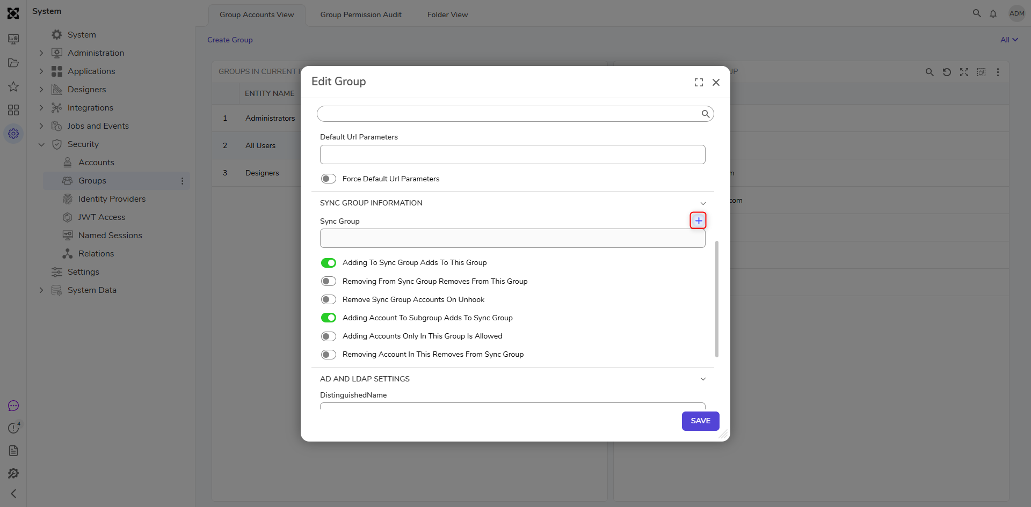Switch to the Group Accounts View tab
Viewport: 1031px width, 507px height.
[x=257, y=14]
